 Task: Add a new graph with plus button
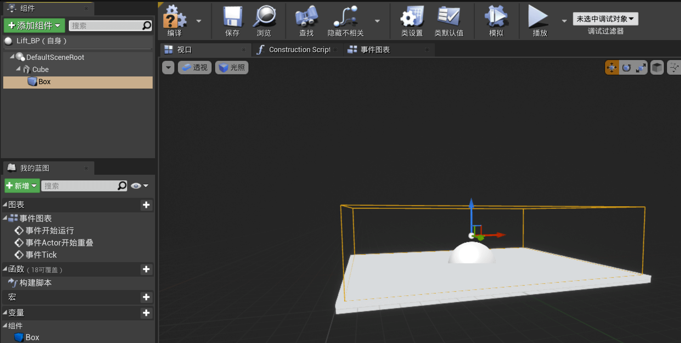(x=146, y=205)
